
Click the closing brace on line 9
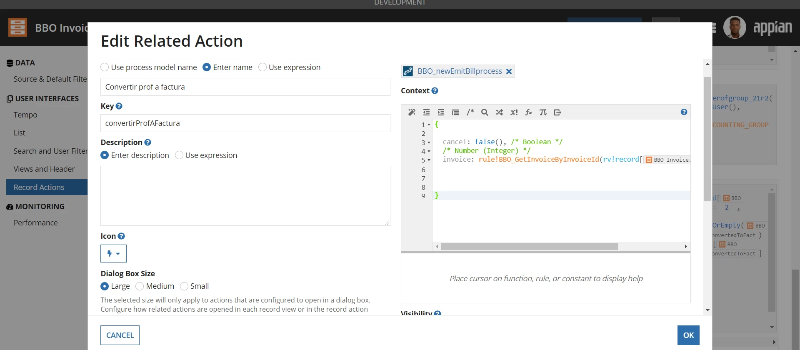pyautogui.click(x=437, y=195)
